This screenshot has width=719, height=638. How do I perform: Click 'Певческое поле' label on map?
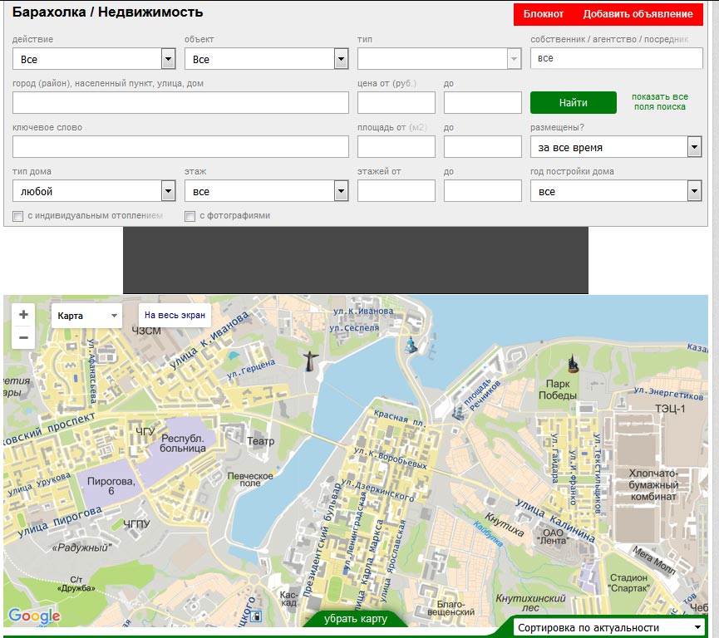click(x=250, y=479)
